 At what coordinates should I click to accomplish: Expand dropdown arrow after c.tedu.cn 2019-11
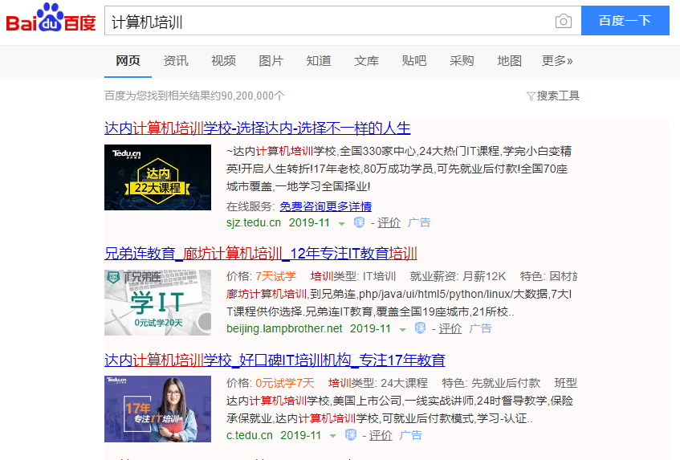coord(333,436)
